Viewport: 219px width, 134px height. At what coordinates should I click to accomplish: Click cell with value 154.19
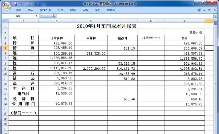(123, 48)
